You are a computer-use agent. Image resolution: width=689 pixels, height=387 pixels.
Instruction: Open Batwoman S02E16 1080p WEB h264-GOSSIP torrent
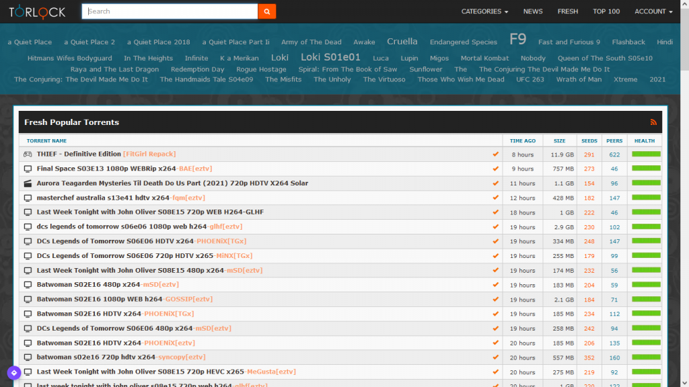click(124, 299)
